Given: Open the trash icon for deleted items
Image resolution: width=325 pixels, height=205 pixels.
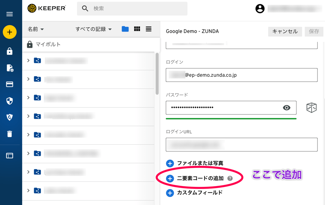Looking at the screenshot, I should click(x=10, y=134).
